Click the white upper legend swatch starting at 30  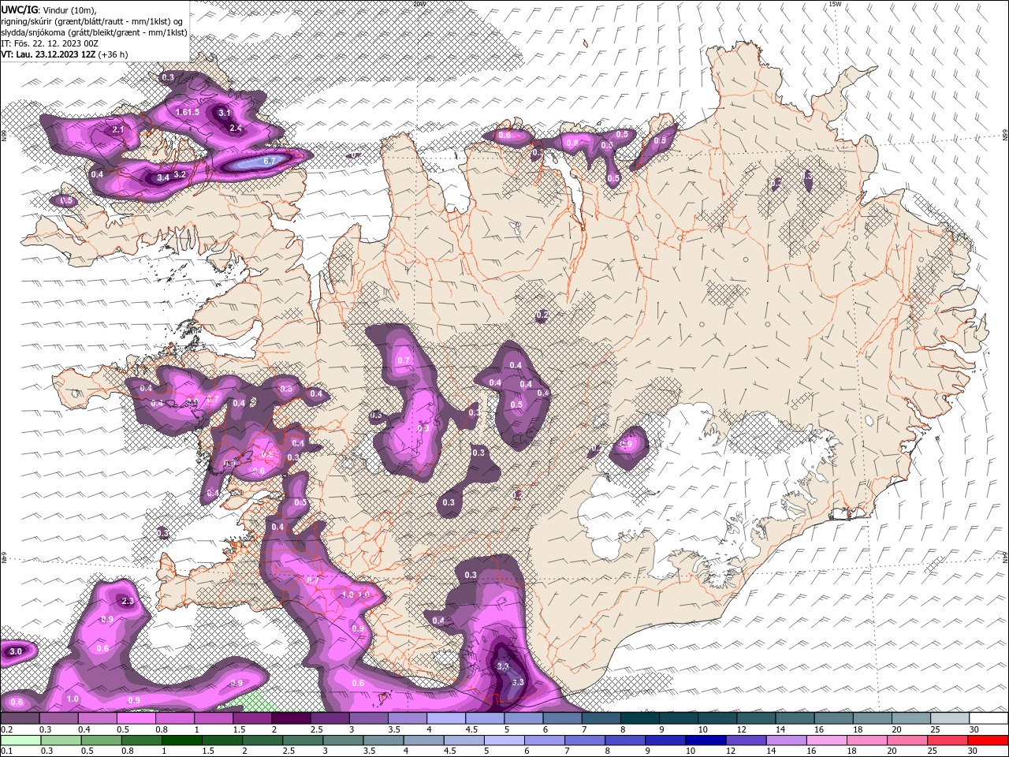point(989,718)
